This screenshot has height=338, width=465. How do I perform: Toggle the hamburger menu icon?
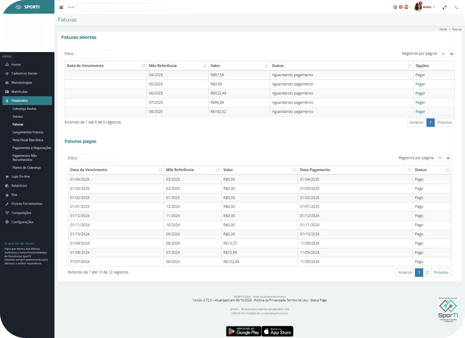[x=61, y=7]
